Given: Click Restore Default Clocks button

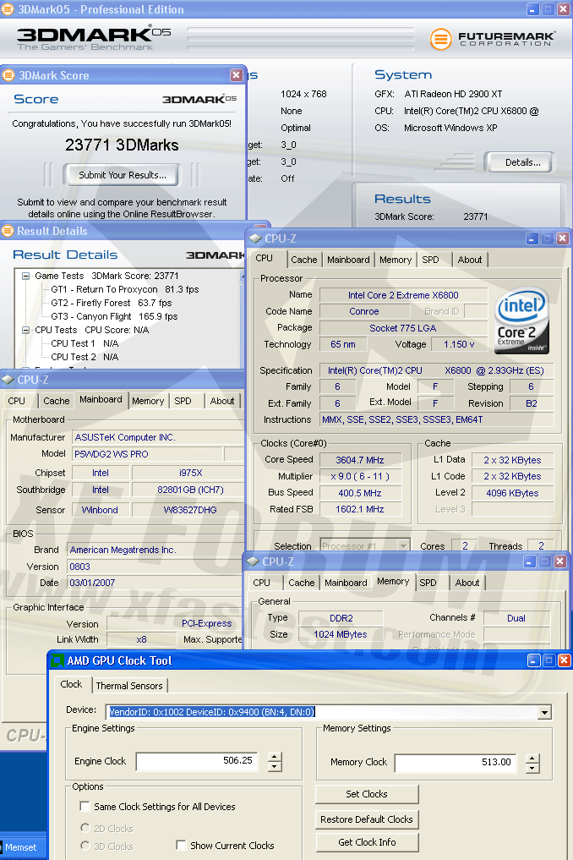Looking at the screenshot, I should click(367, 819).
